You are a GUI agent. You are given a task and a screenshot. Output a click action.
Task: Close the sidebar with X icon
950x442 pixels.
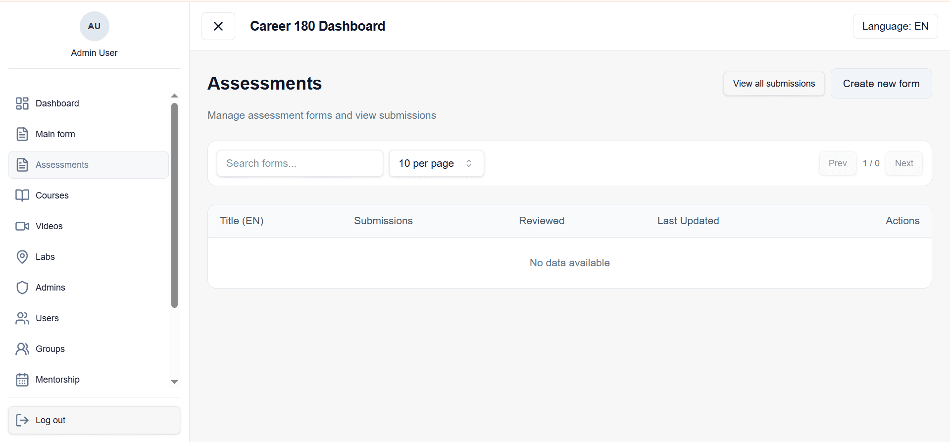(x=218, y=26)
